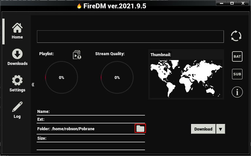Click the Stream Quality progress circle
This screenshot has height=156, width=251.
[x=117, y=77]
